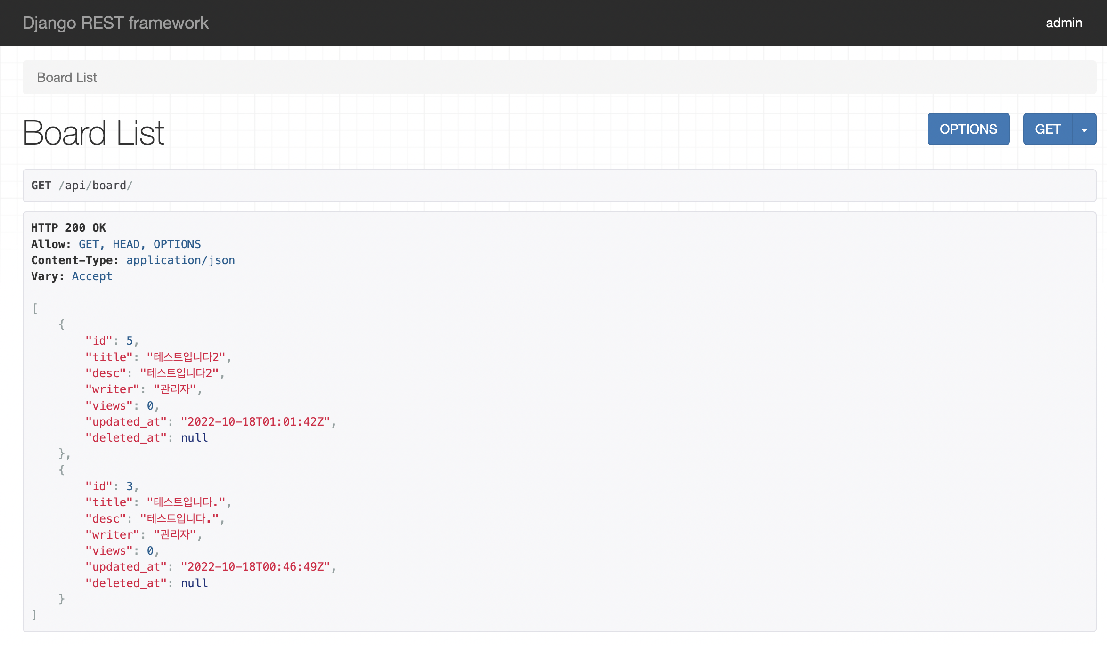Click the Board List page heading

[93, 133]
